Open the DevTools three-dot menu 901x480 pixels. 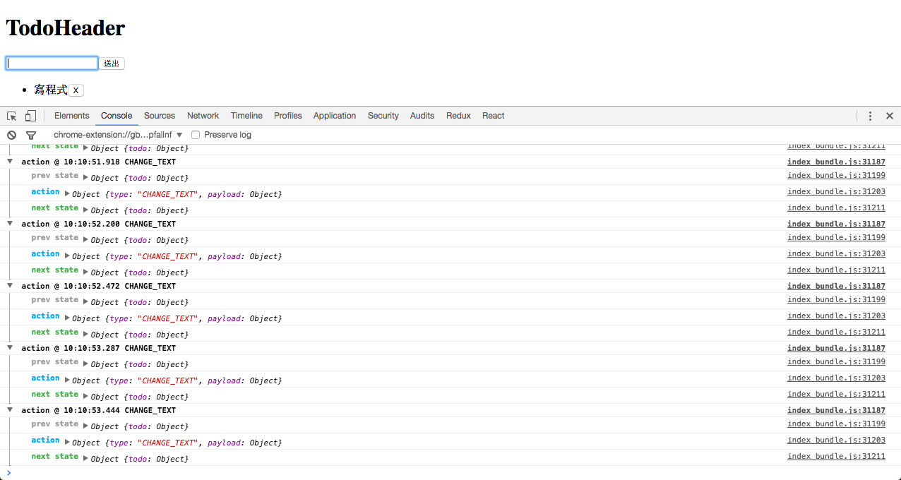point(870,116)
